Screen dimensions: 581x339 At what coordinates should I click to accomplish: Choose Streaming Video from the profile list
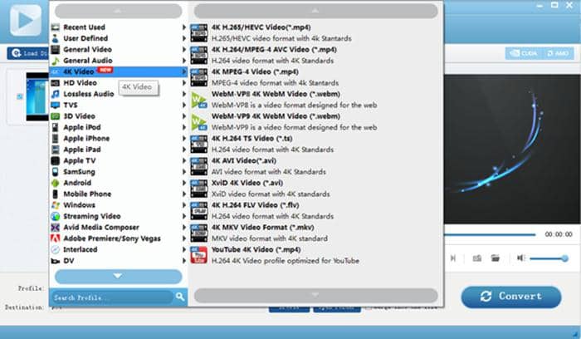[92, 216]
